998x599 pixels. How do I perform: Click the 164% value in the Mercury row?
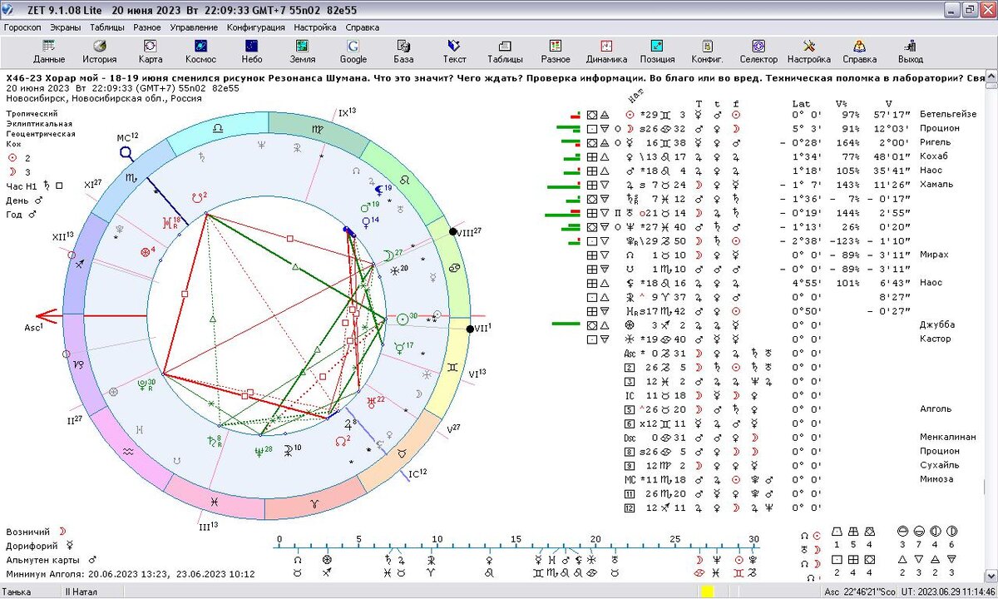[x=847, y=142]
